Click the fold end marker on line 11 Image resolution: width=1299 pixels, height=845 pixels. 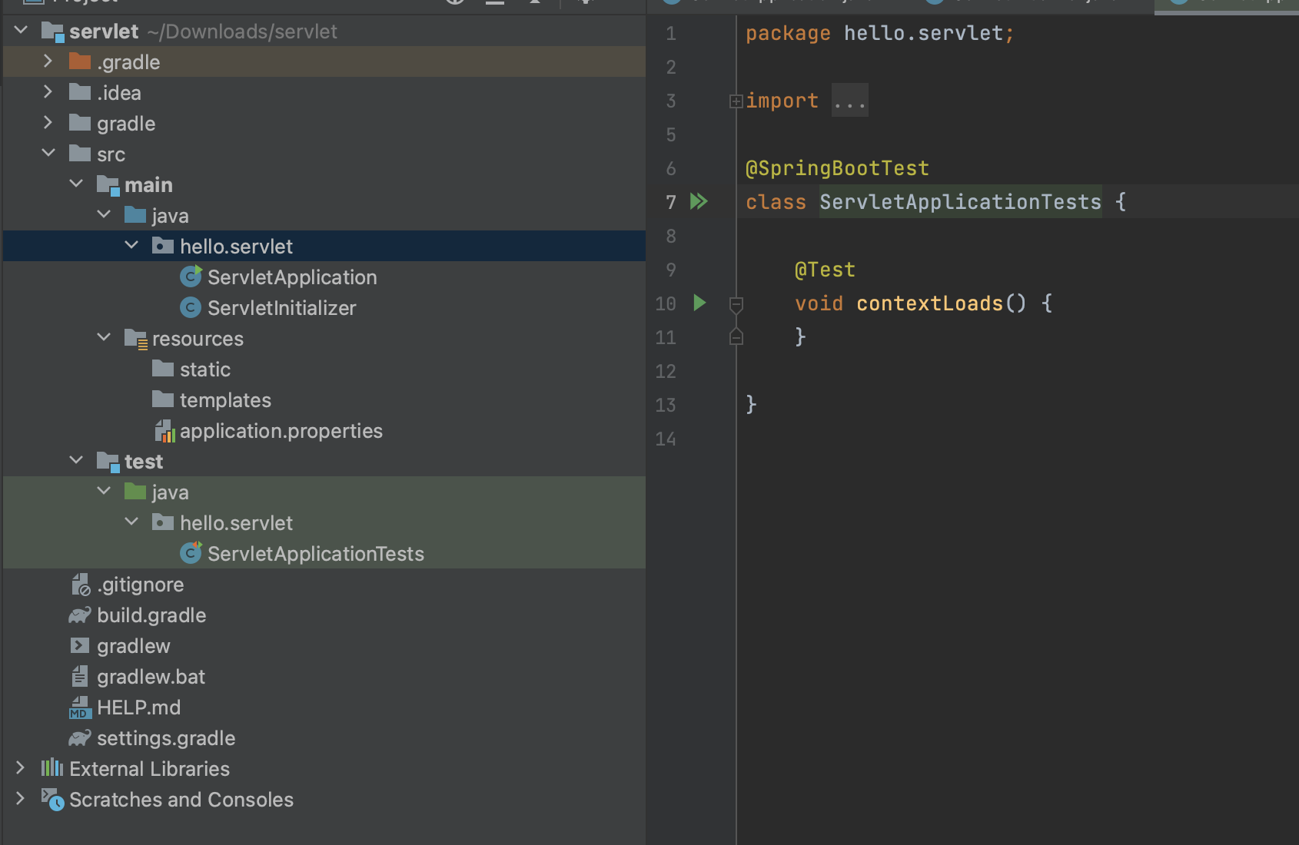coord(736,336)
